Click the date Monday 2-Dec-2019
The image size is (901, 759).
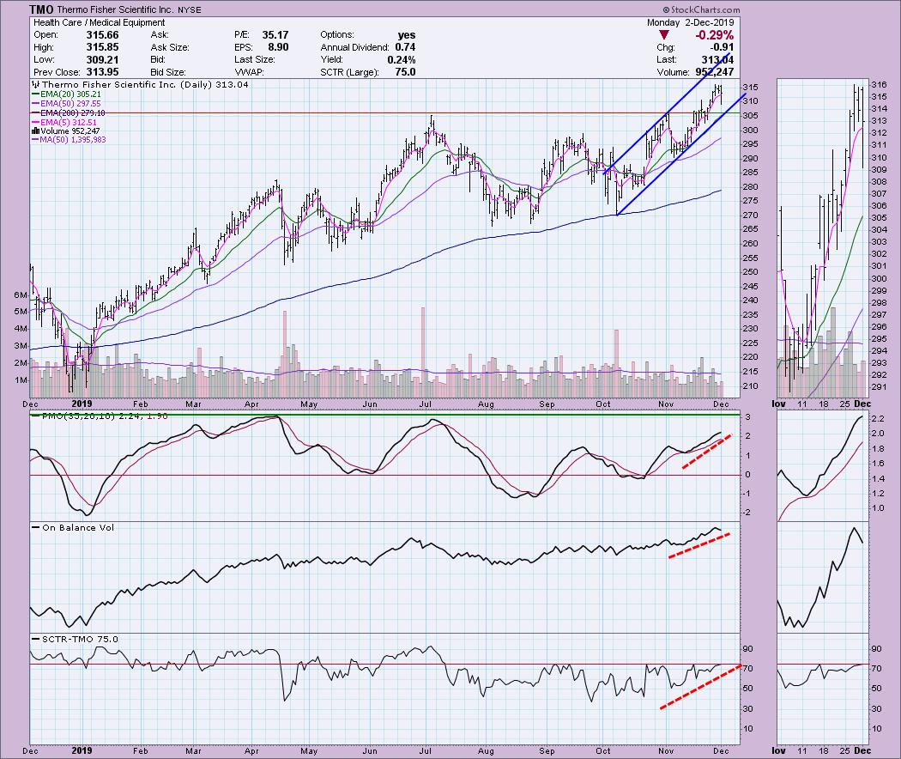coord(690,22)
